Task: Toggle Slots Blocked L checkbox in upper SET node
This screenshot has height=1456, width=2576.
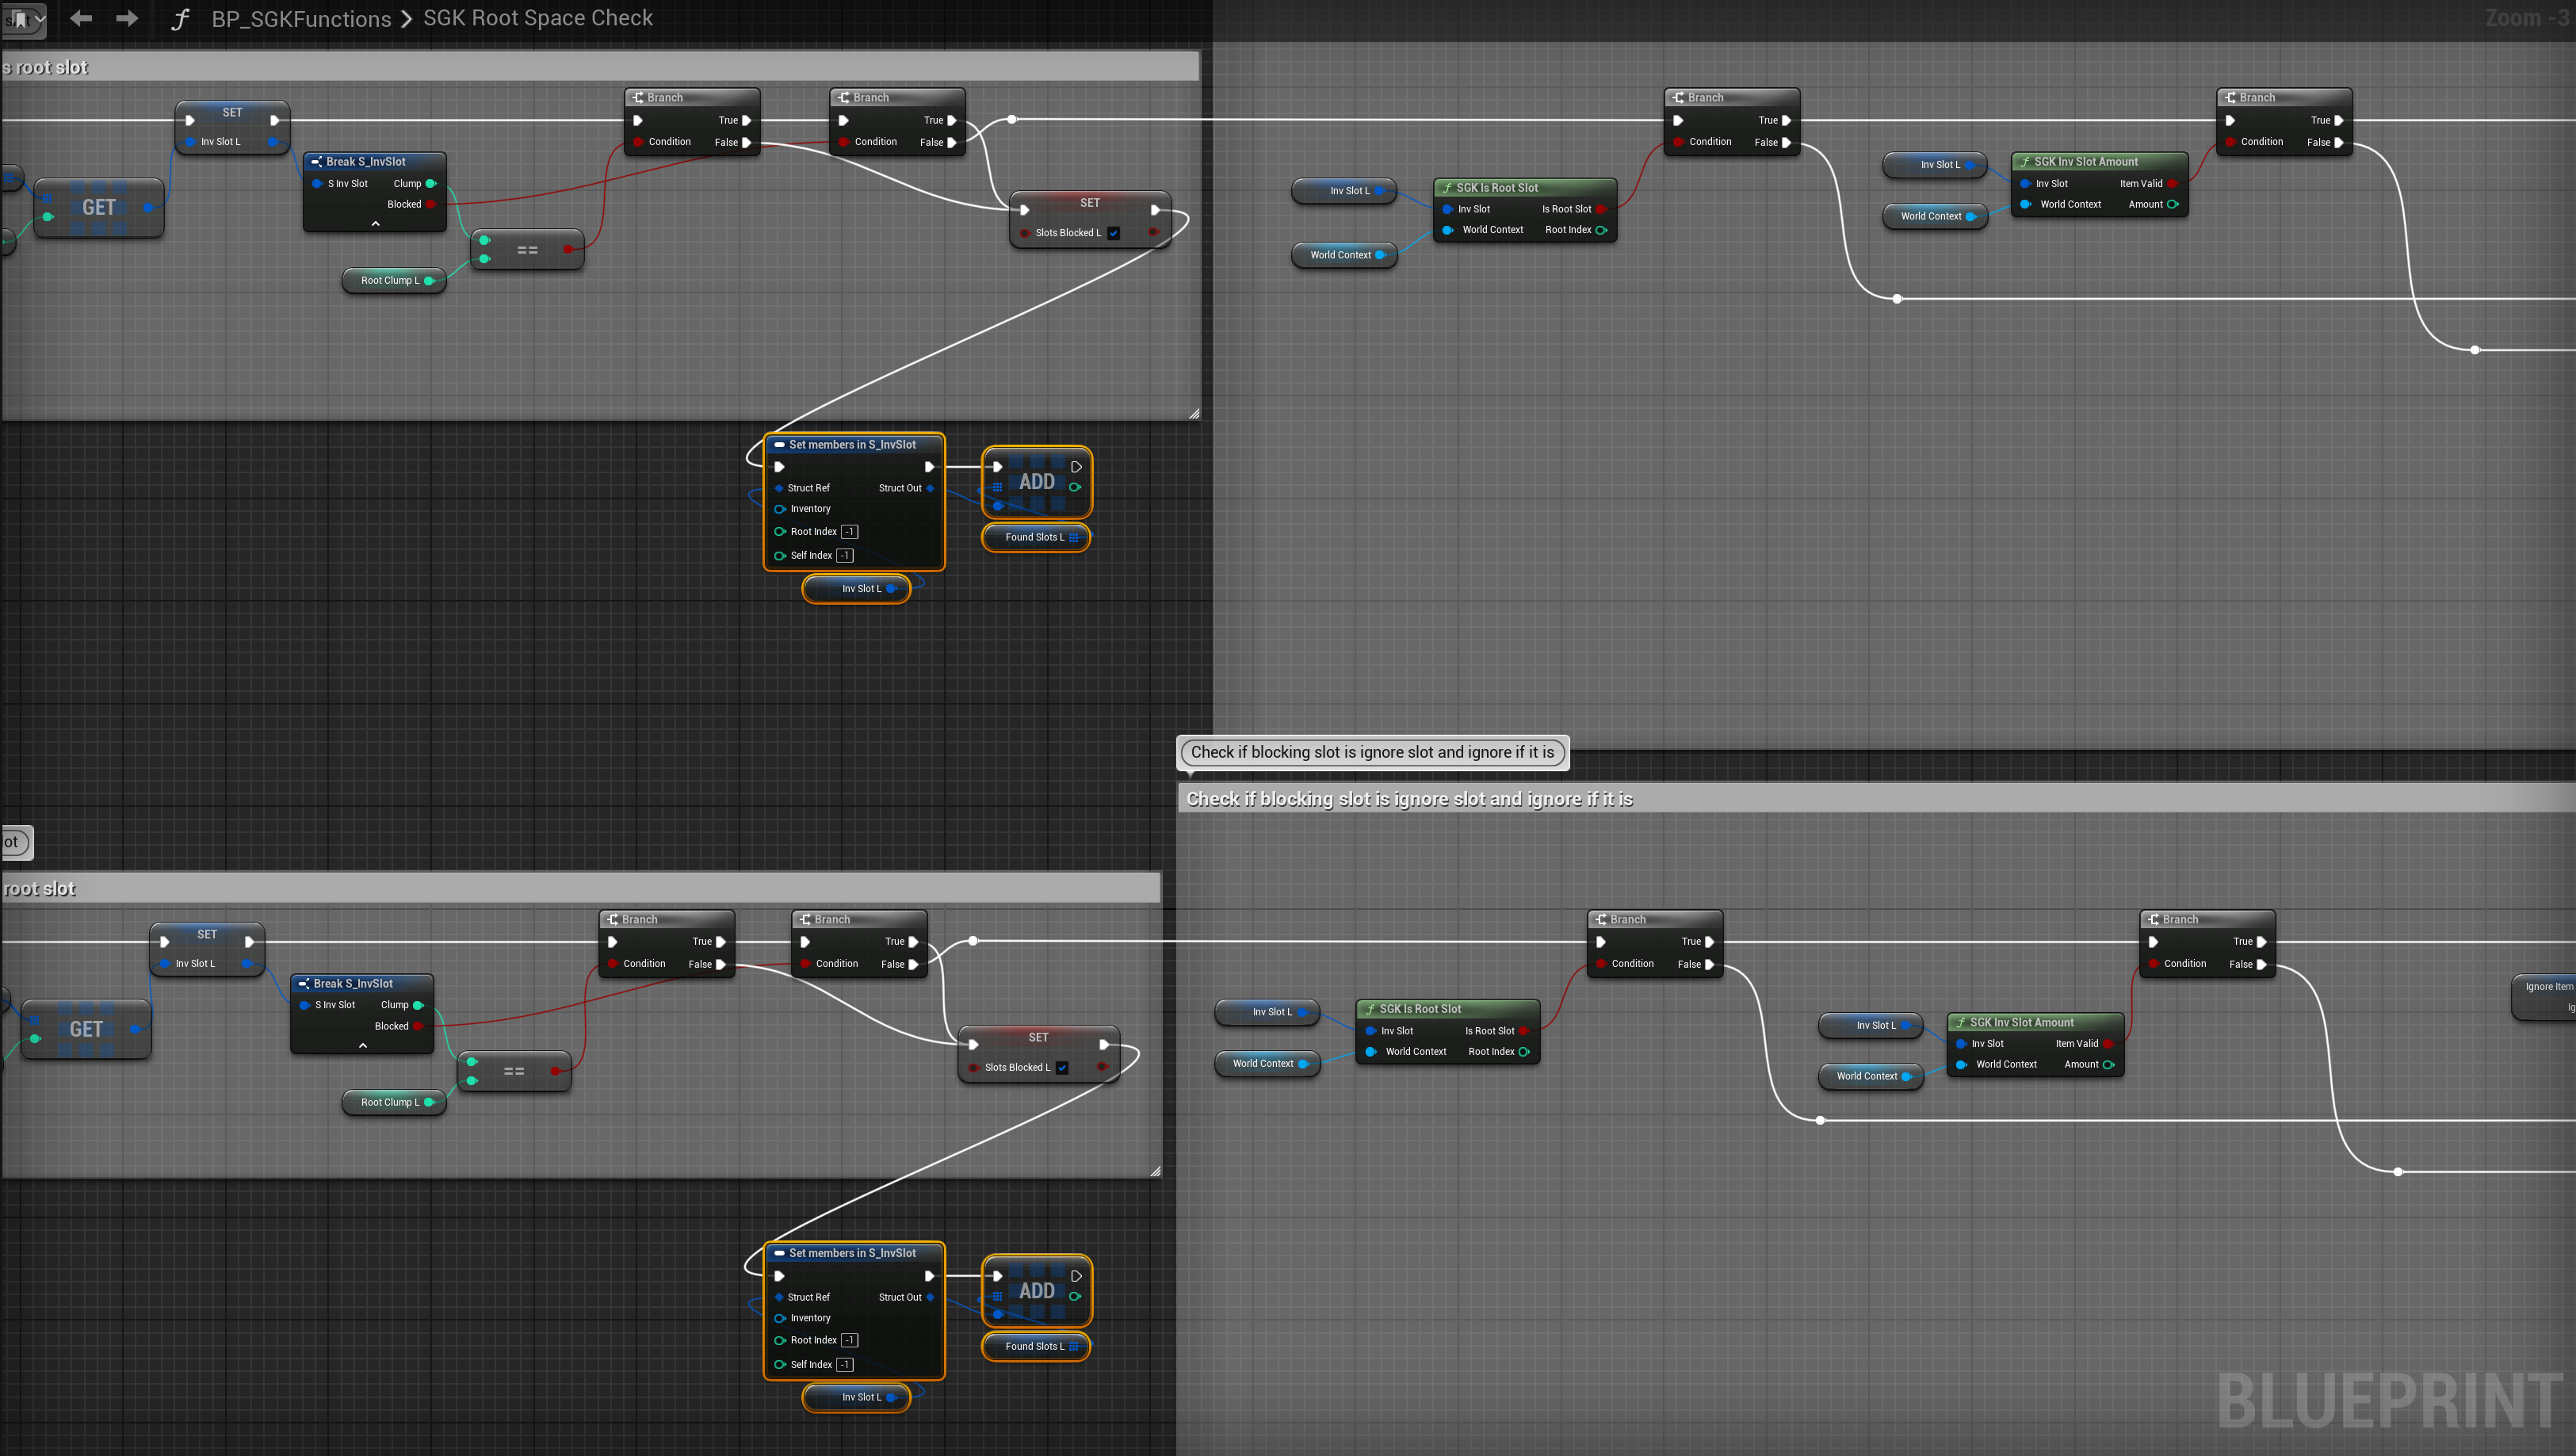Action: pyautogui.click(x=1113, y=233)
